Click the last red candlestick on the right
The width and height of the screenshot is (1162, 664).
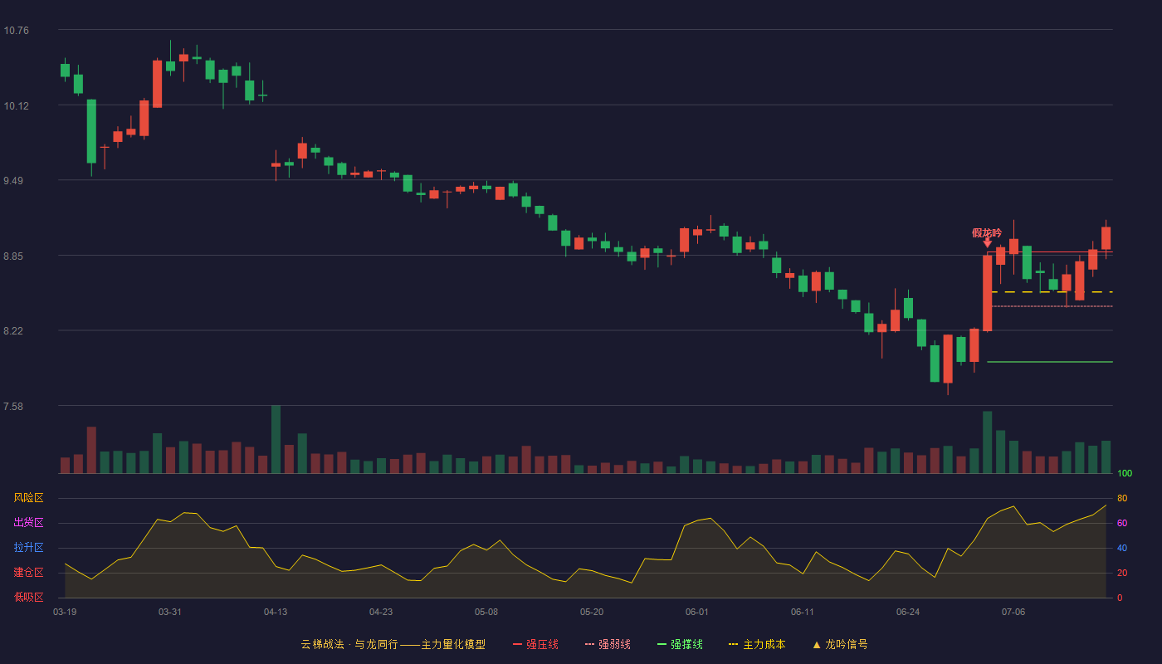(x=1106, y=238)
